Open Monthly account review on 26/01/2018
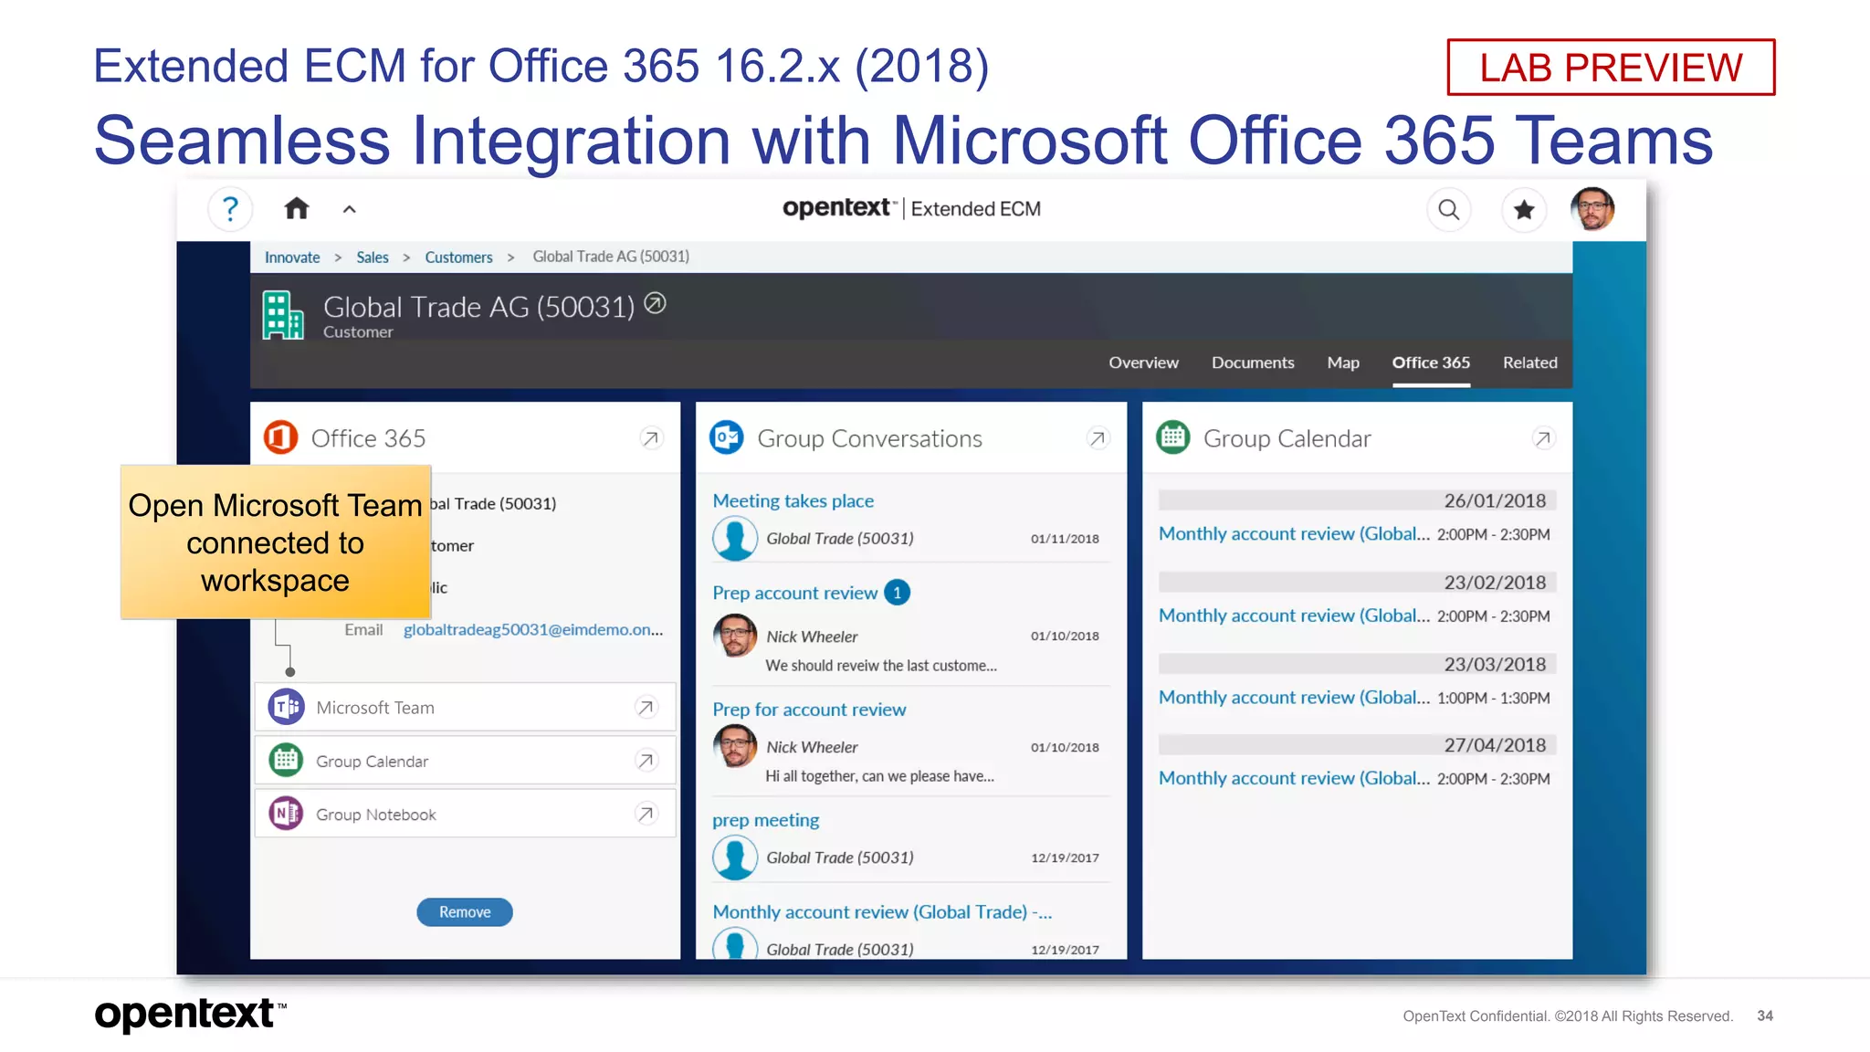This screenshot has height=1052, width=1870. [x=1294, y=534]
